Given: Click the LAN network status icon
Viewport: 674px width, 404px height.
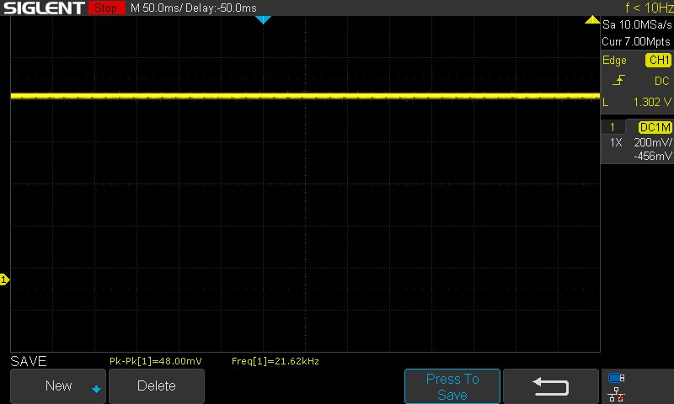Looking at the screenshot, I should pos(617,394).
